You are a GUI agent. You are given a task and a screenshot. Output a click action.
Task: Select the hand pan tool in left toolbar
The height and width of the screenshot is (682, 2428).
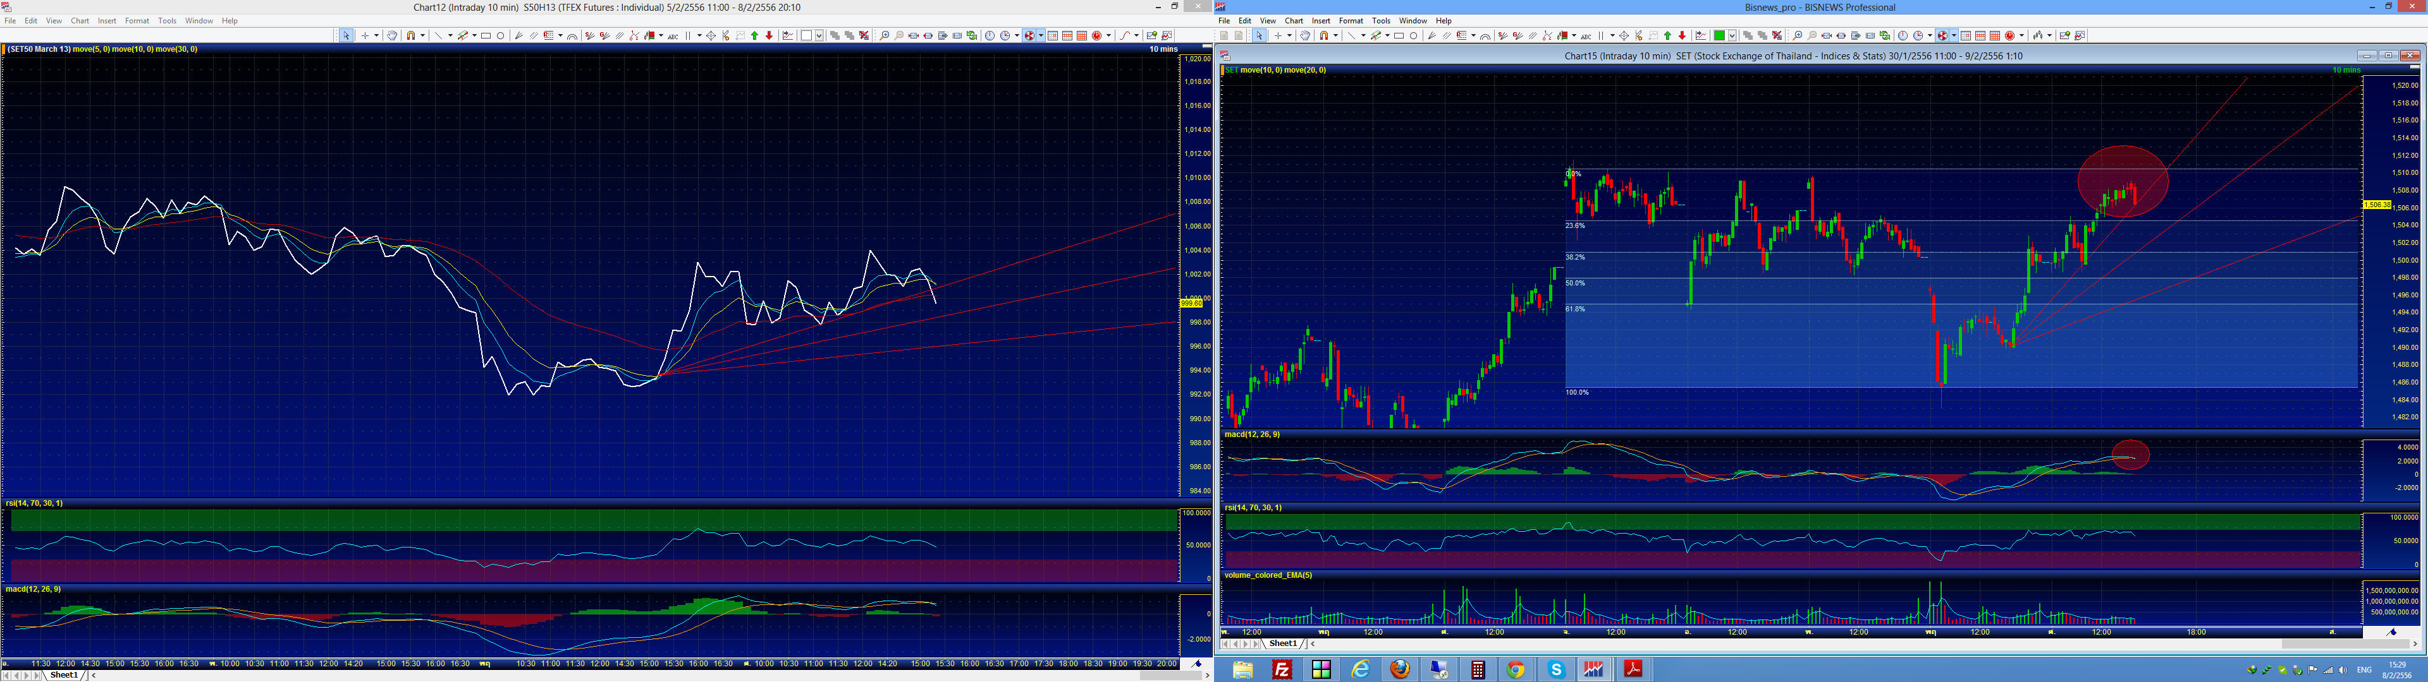392,36
